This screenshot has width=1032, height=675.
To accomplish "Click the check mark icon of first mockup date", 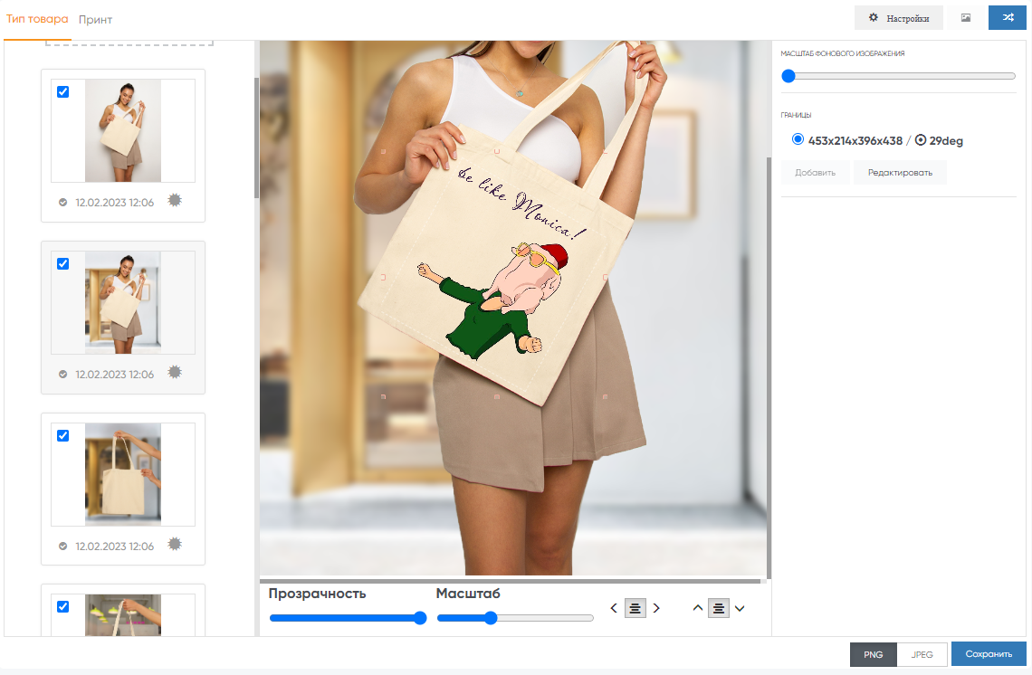I will tap(63, 203).
